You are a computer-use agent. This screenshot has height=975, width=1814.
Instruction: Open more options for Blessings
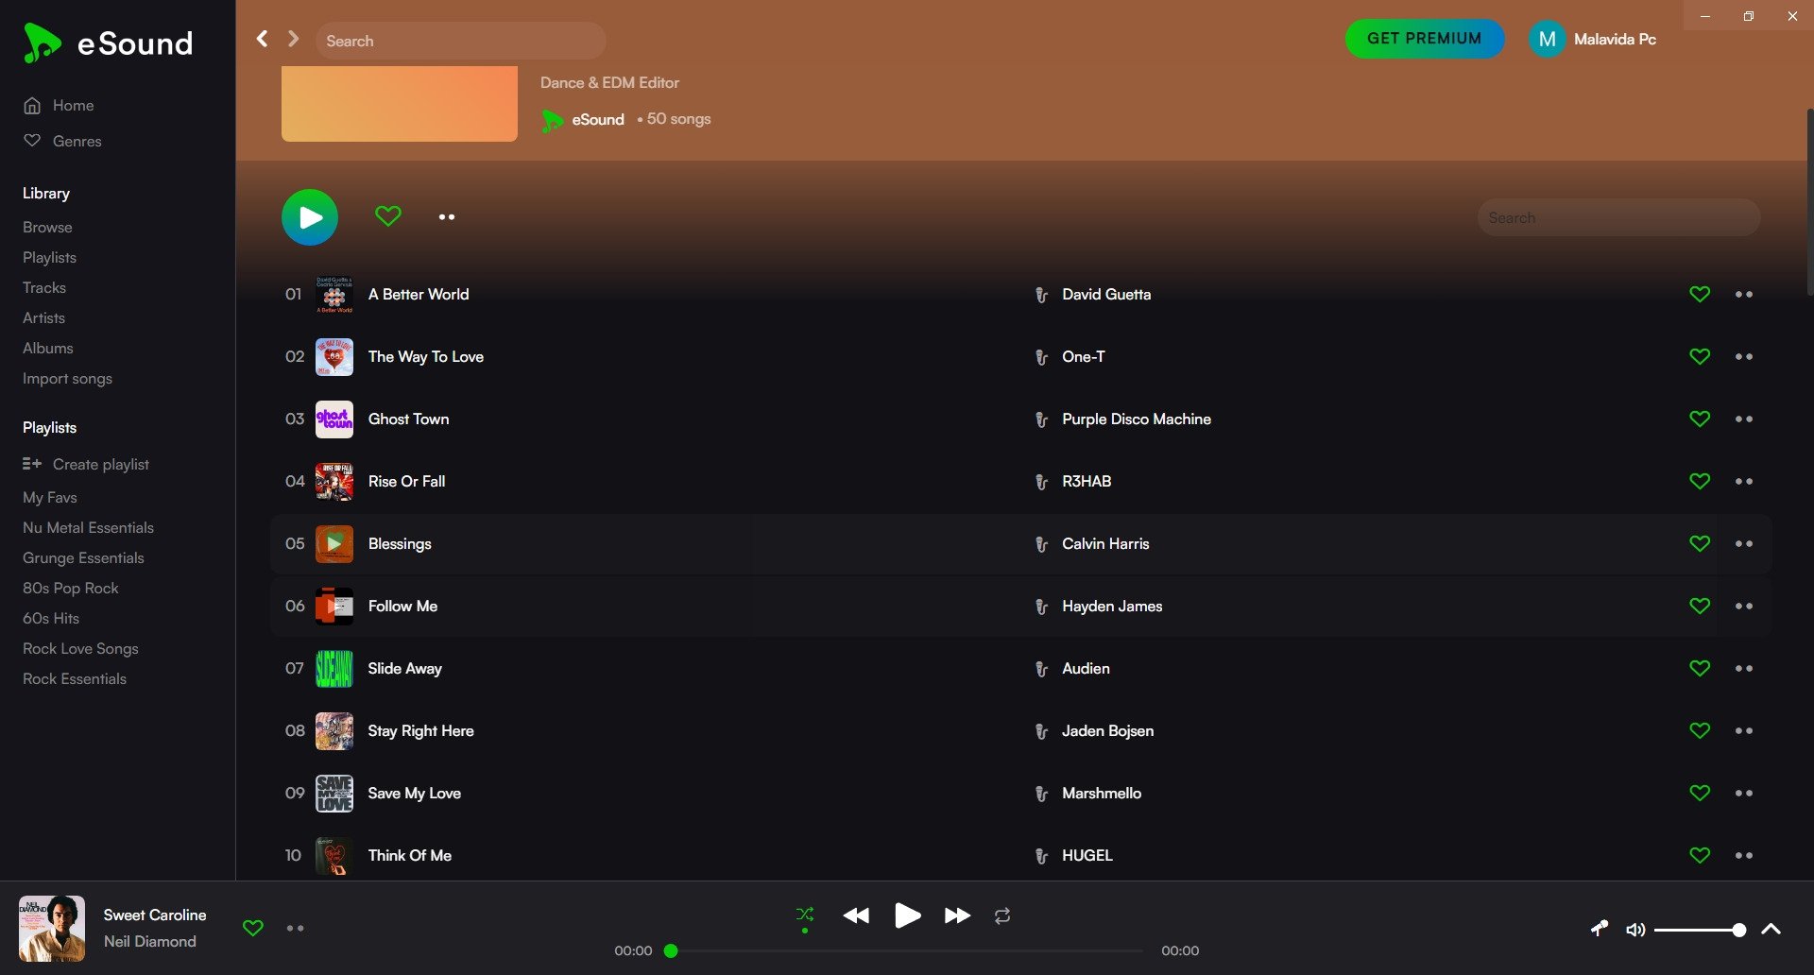(x=1744, y=543)
